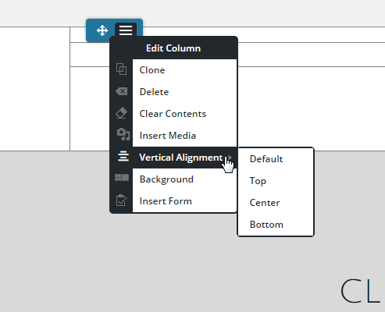Click the Insert Media camera icon
385x312 pixels.
coord(123,134)
